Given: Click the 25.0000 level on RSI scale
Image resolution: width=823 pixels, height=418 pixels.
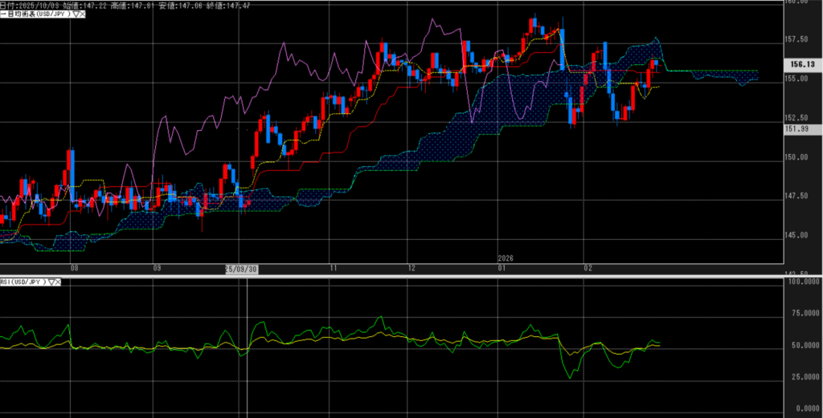Looking at the screenshot, I should tap(804, 376).
